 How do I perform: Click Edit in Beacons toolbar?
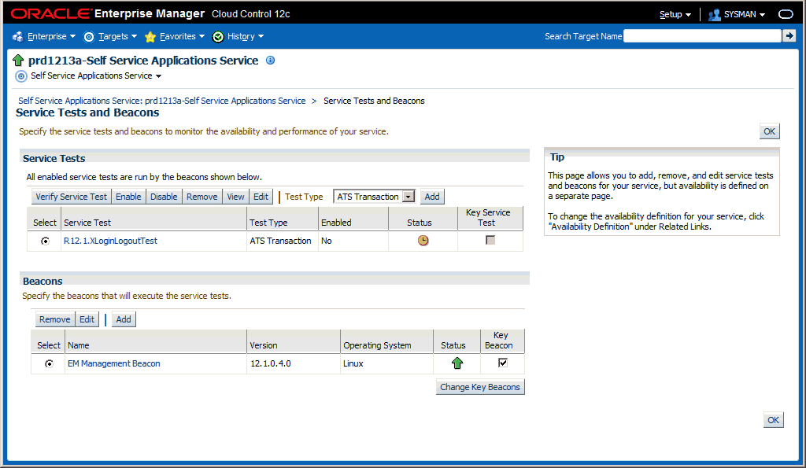[87, 319]
